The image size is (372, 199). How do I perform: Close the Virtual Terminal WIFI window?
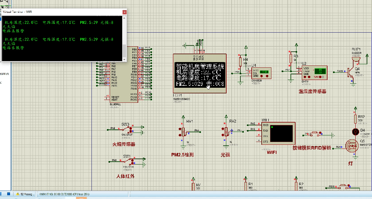pos(124,12)
